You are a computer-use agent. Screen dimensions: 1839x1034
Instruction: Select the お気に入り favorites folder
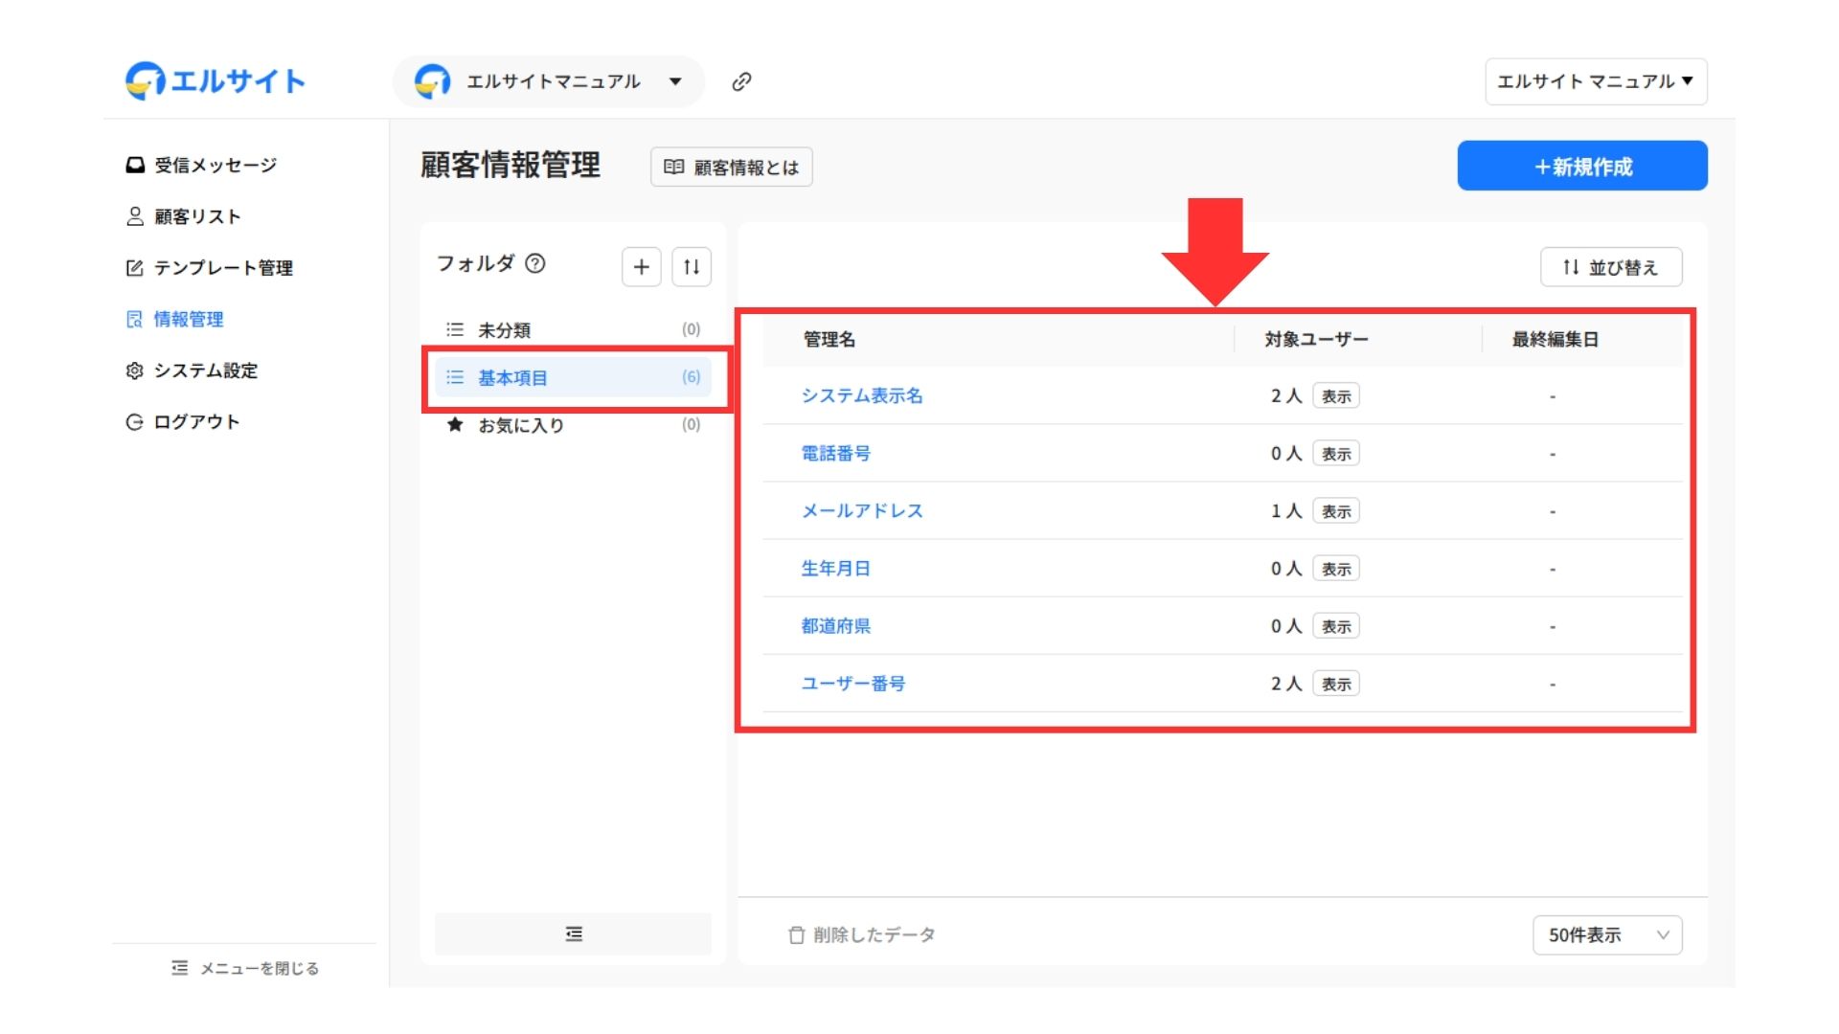[520, 425]
